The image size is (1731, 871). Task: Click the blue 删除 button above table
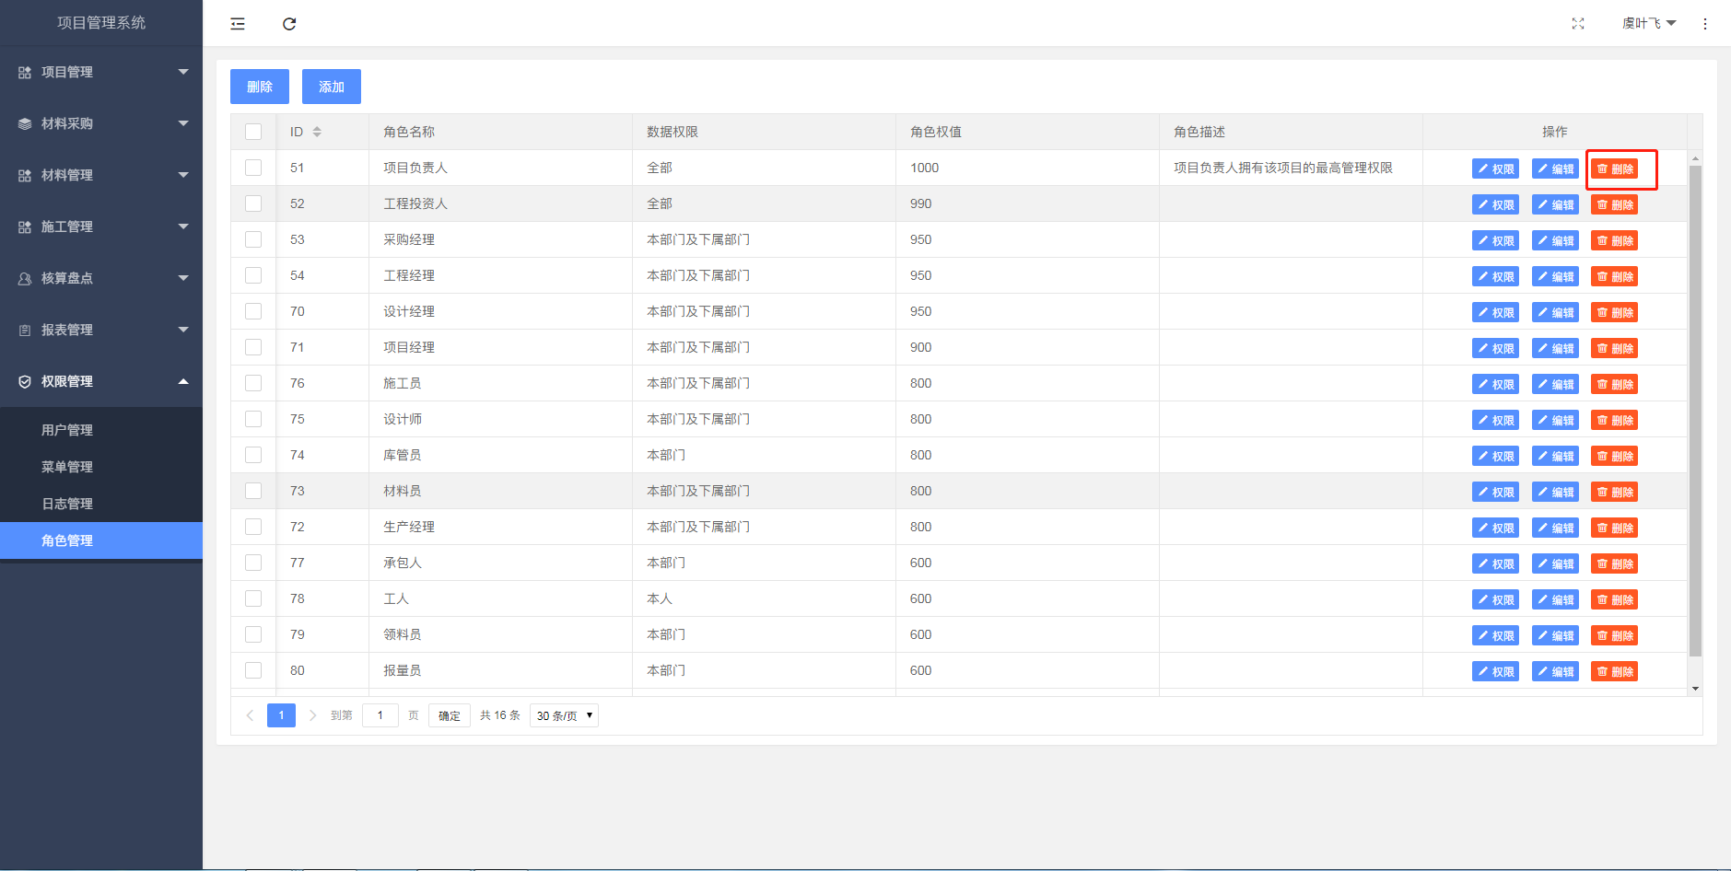point(260,87)
